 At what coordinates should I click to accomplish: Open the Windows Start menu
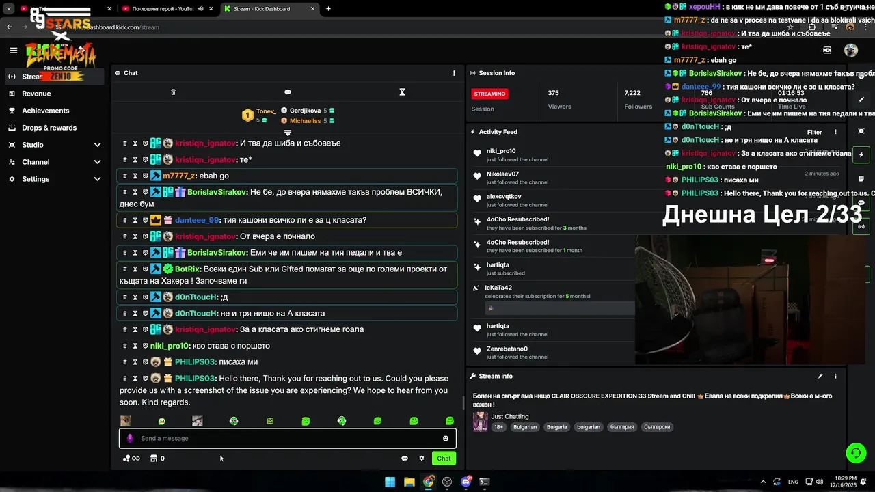pos(390,482)
